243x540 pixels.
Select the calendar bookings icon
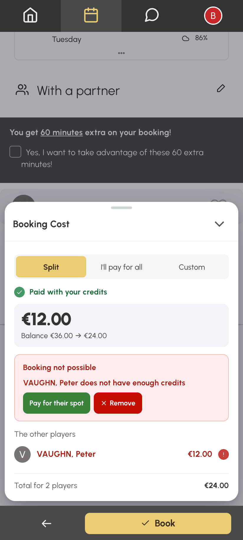pyautogui.click(x=91, y=15)
